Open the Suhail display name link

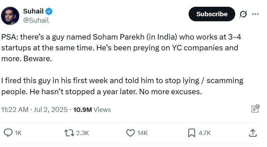[33, 11]
